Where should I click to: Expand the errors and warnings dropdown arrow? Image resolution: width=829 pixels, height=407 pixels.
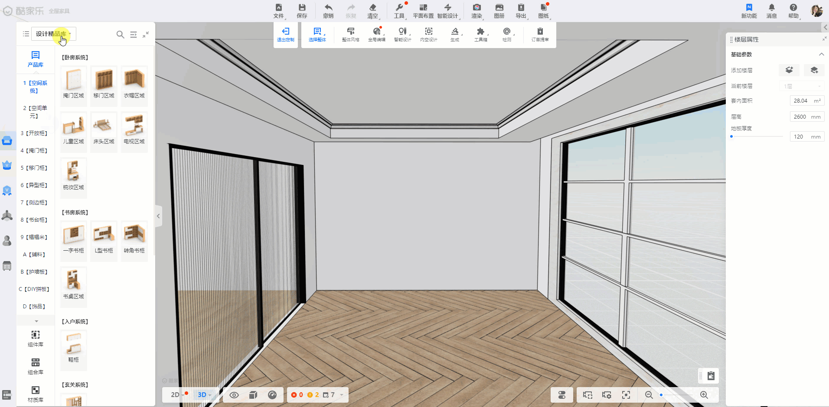[x=342, y=395]
